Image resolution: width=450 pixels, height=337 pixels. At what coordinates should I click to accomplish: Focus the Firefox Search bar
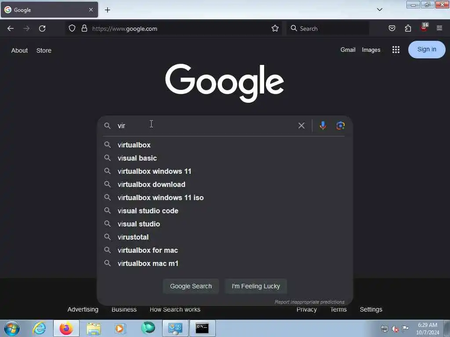tap(328, 29)
